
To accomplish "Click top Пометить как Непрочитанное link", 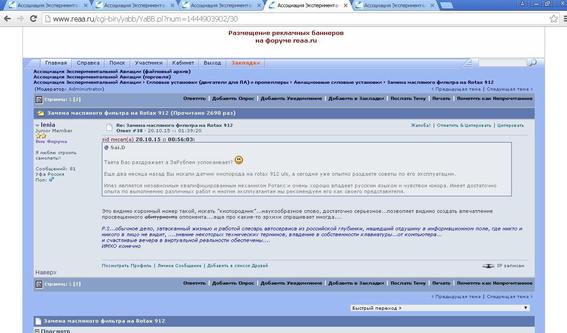I will [495, 99].
